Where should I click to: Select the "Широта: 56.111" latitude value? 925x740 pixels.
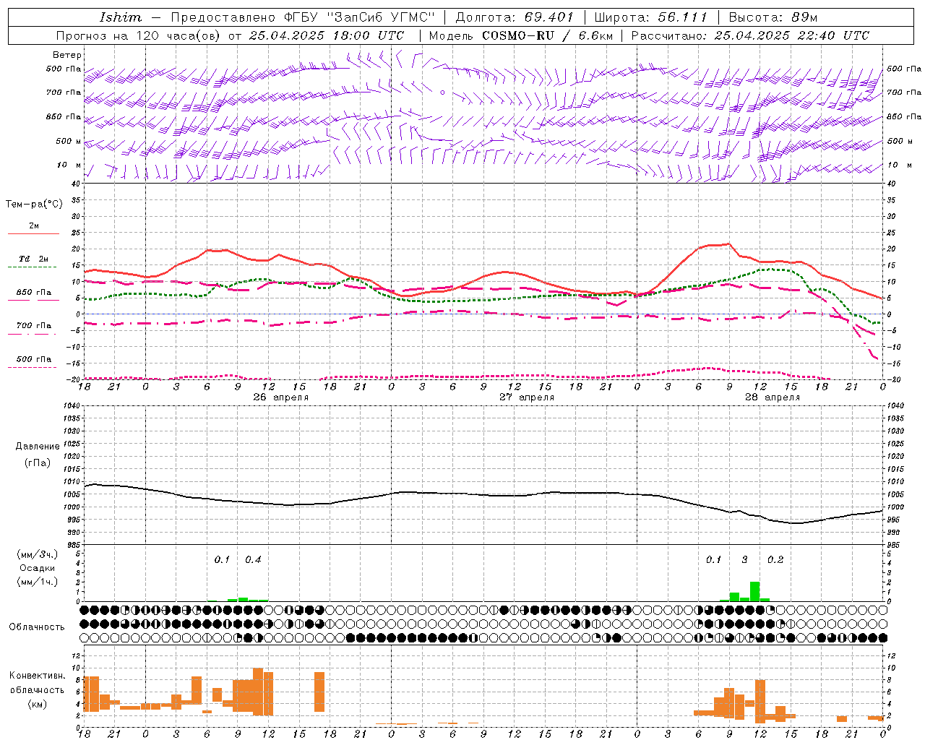[650, 17]
